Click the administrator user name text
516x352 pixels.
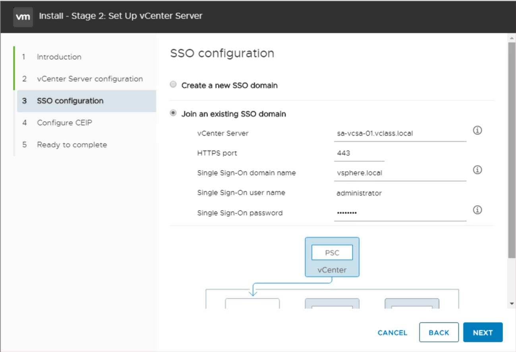pos(359,193)
